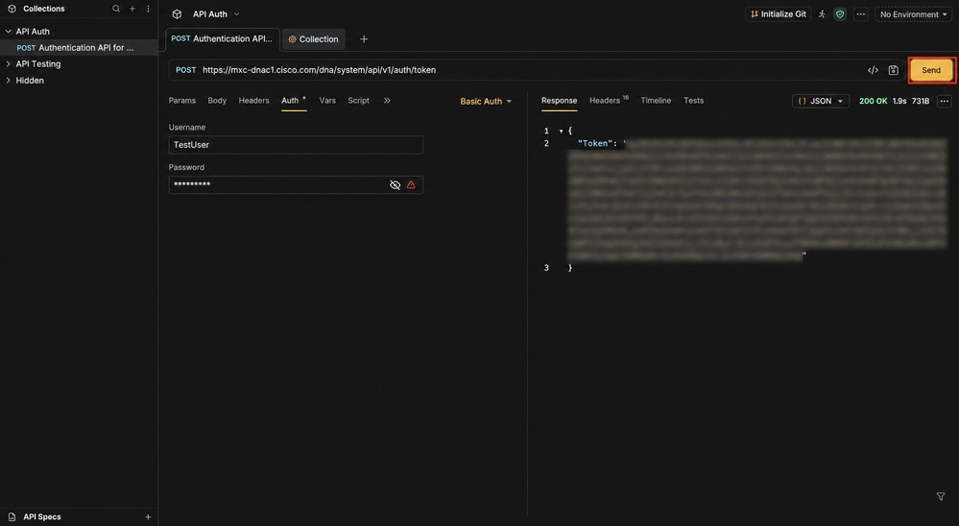Click Initialize Git button
959x526 pixels.
click(779, 14)
